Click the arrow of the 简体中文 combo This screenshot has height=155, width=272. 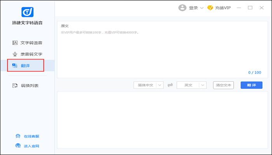(x=160, y=85)
